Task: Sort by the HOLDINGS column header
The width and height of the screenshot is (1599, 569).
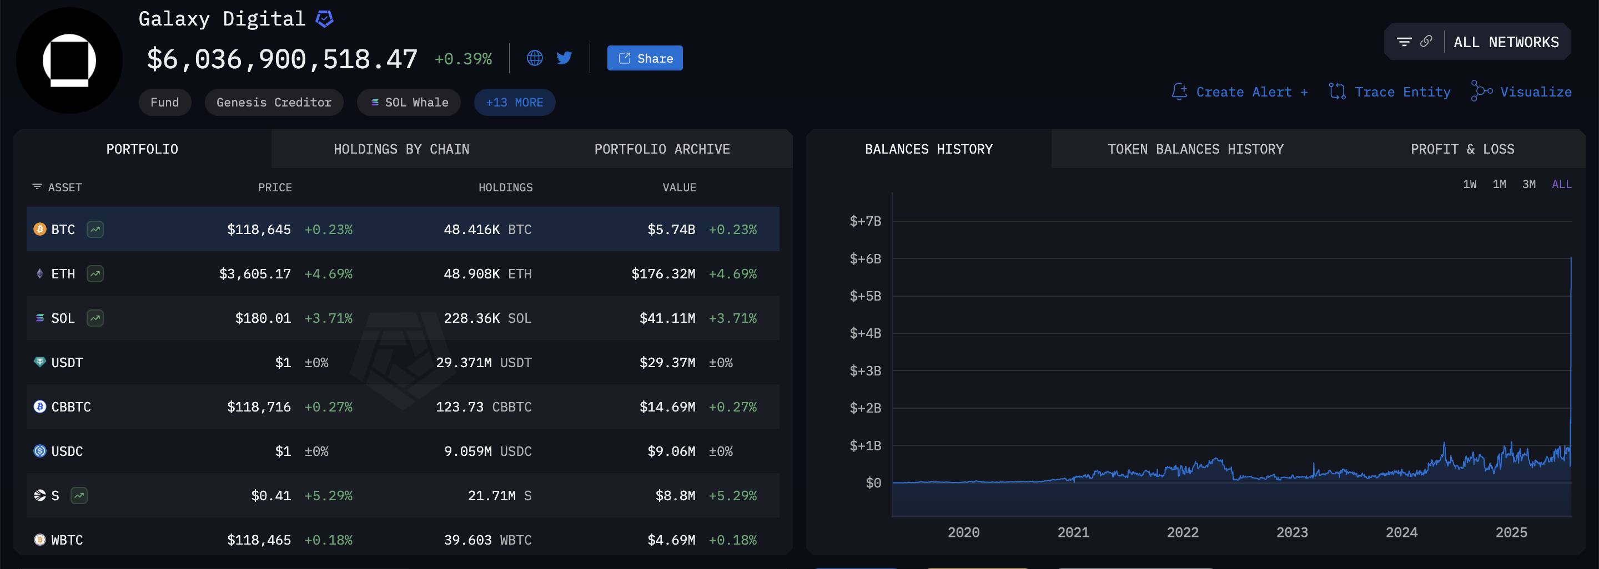Action: [505, 187]
